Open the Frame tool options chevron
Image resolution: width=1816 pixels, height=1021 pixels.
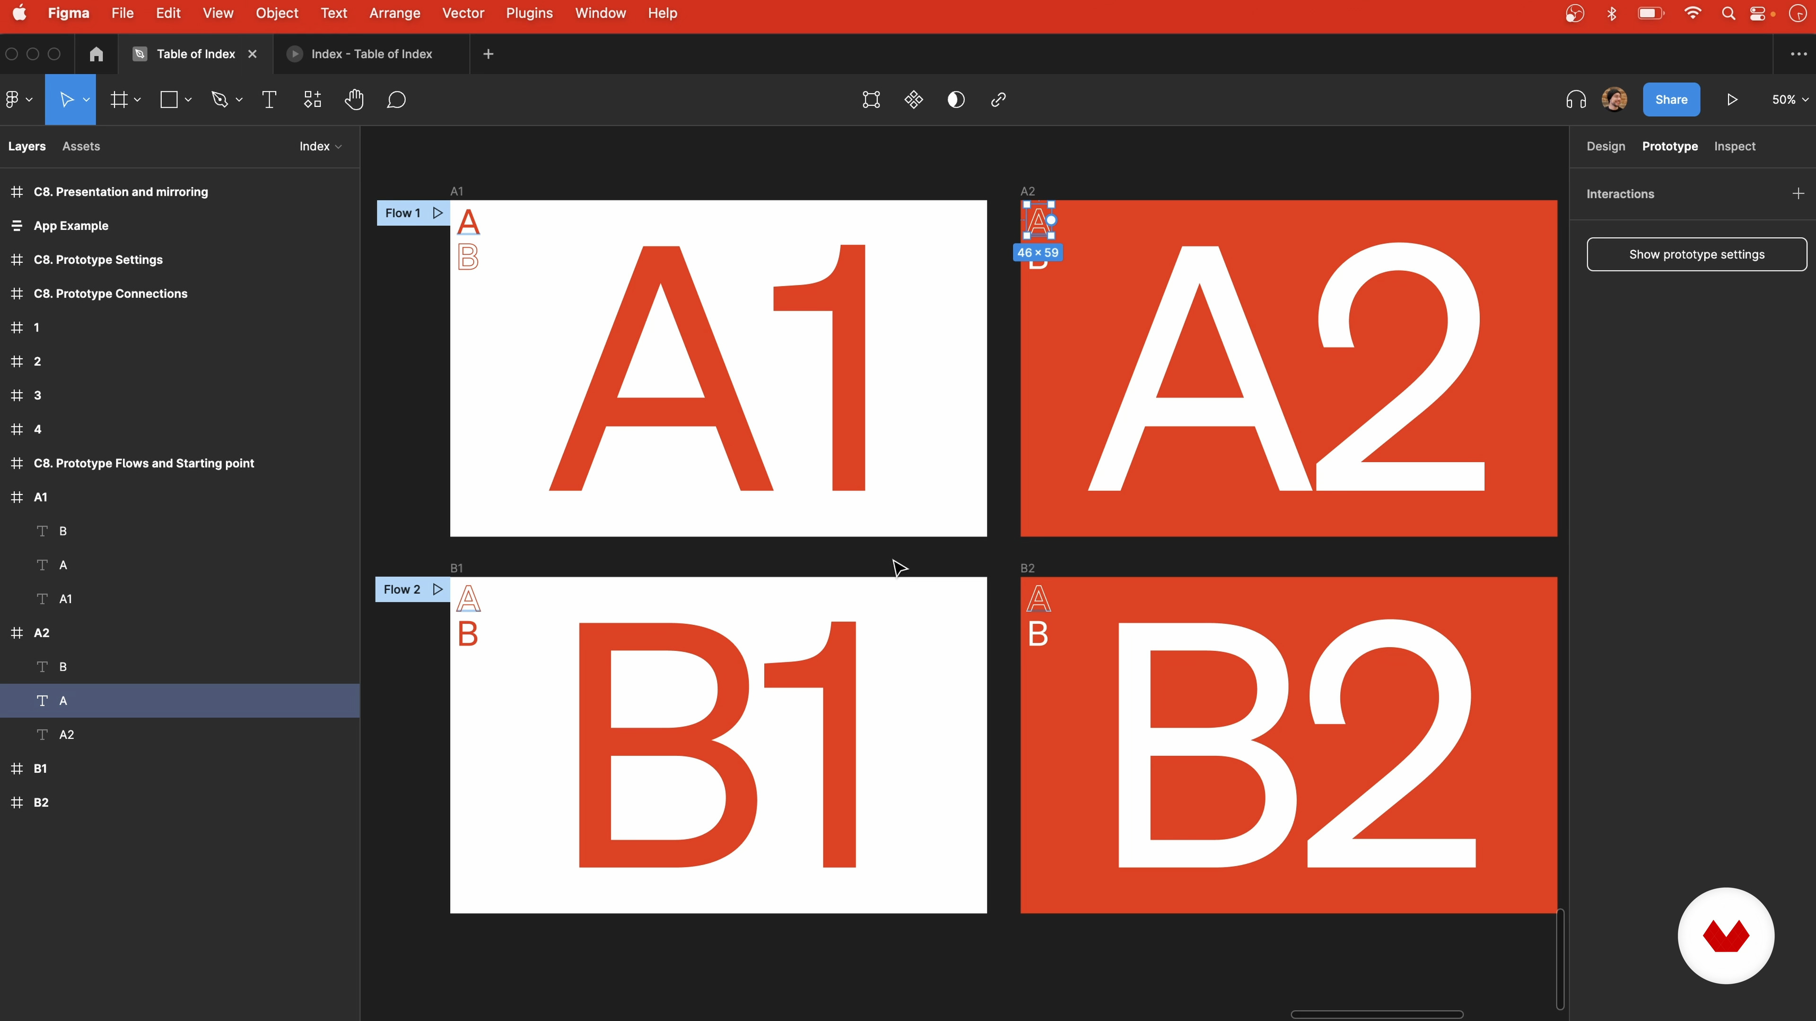[x=138, y=100]
